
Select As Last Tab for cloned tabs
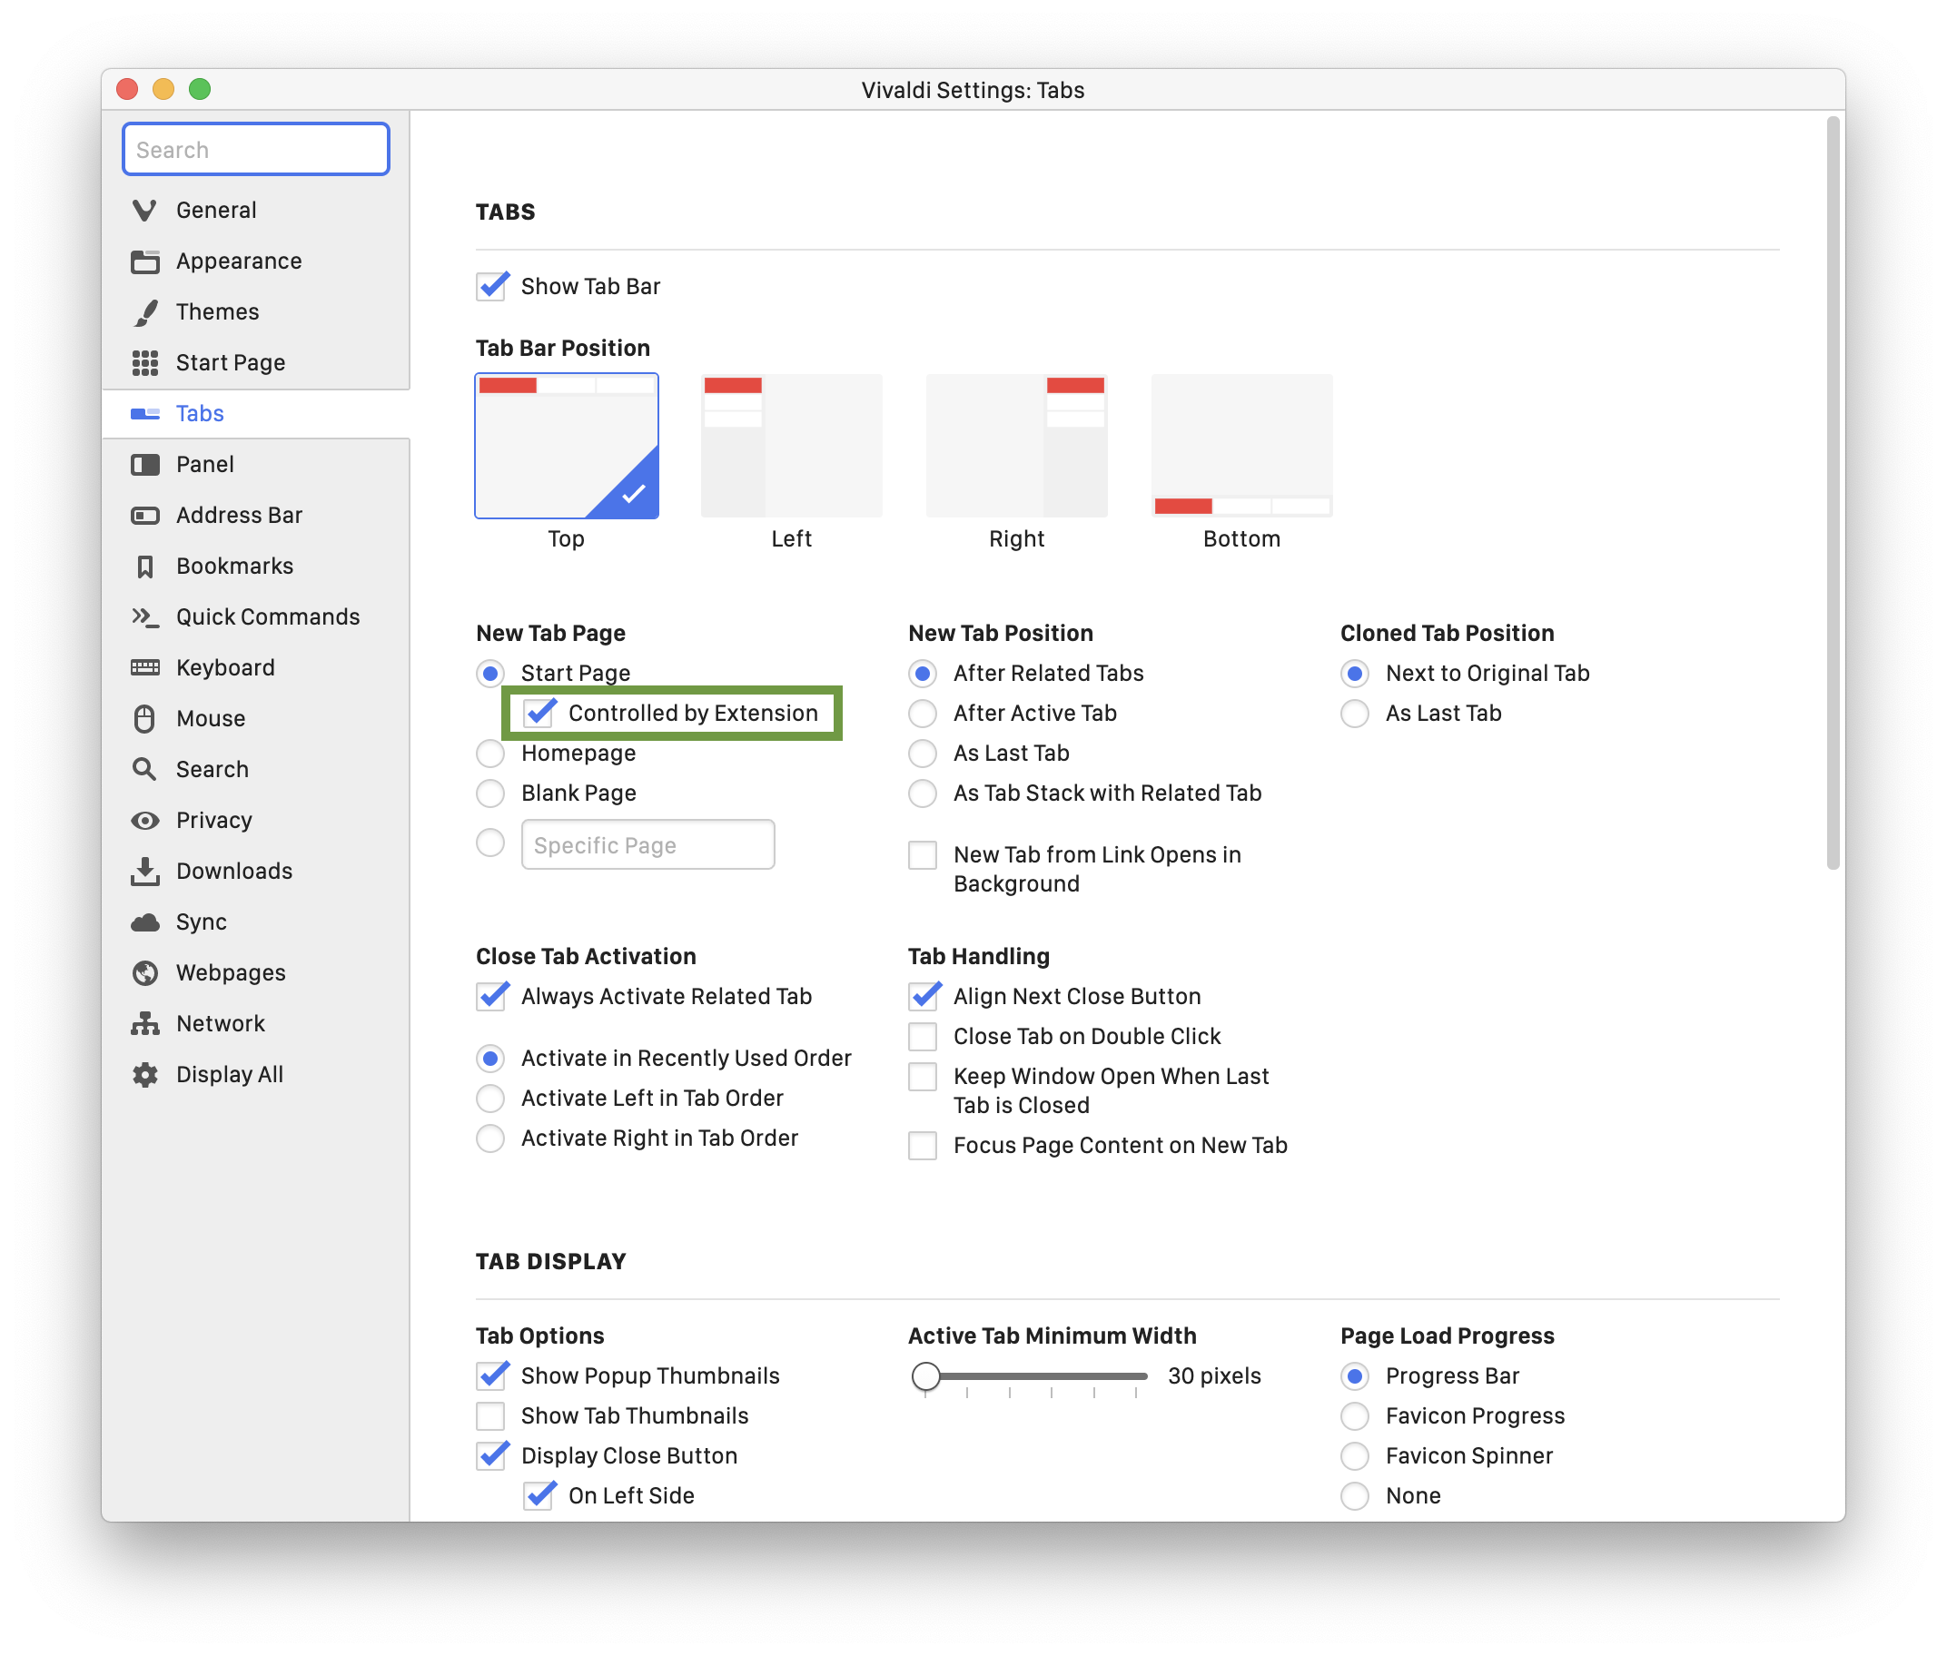pos(1355,714)
